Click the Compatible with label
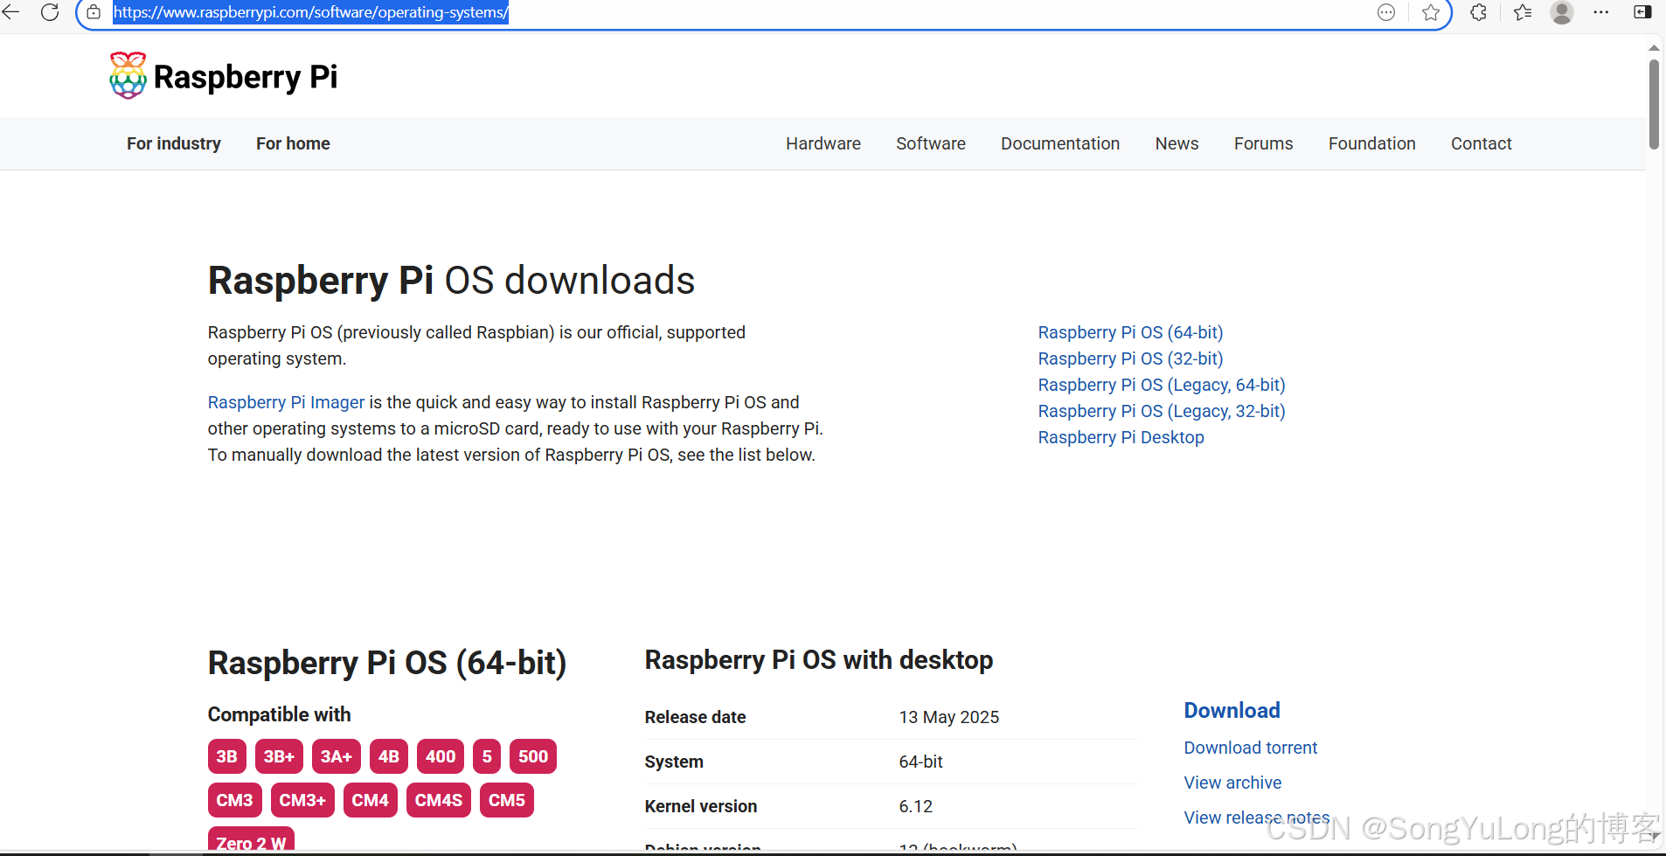Screen dimensions: 1666x856 (280, 714)
